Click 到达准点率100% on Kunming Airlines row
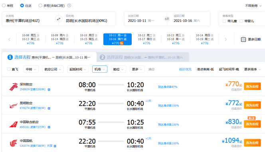265x152 pixels. click(x=168, y=106)
